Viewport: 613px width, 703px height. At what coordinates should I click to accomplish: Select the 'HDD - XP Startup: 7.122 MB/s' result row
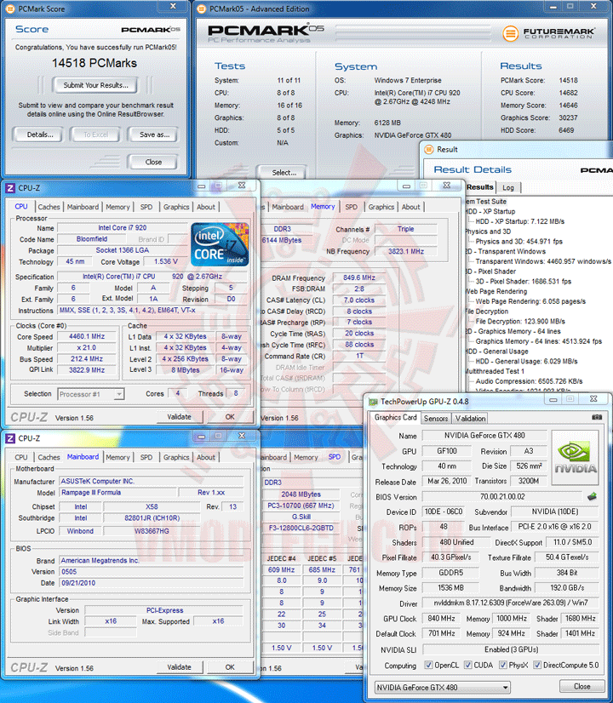coord(519,221)
